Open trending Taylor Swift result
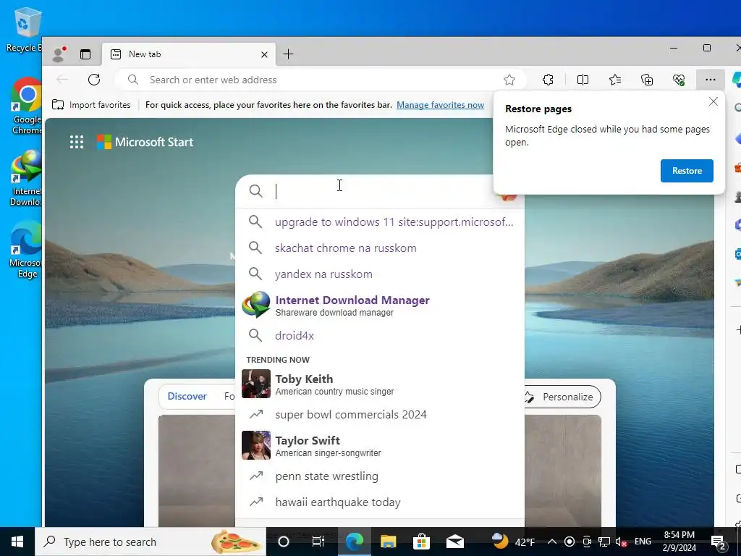The width and height of the screenshot is (741, 556). [380, 445]
